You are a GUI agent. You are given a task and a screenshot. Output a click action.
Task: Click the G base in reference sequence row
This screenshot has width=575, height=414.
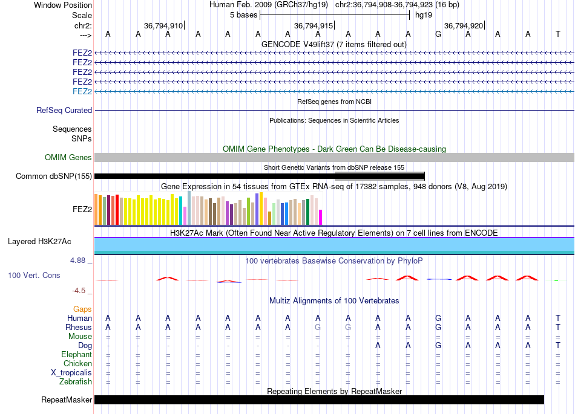438,34
